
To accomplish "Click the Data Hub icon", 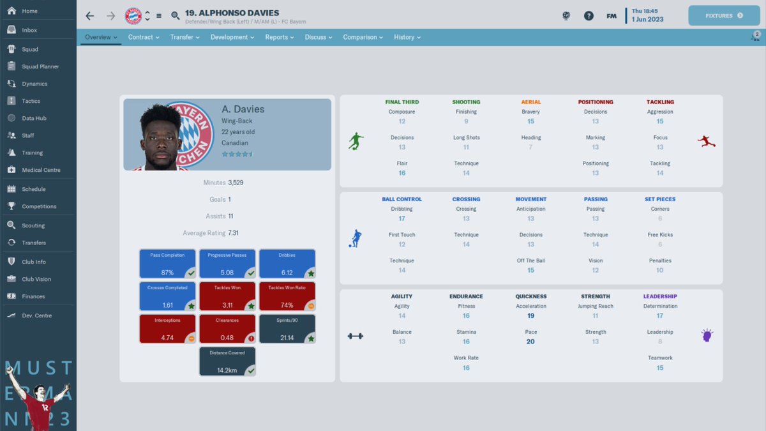I will click(x=11, y=118).
